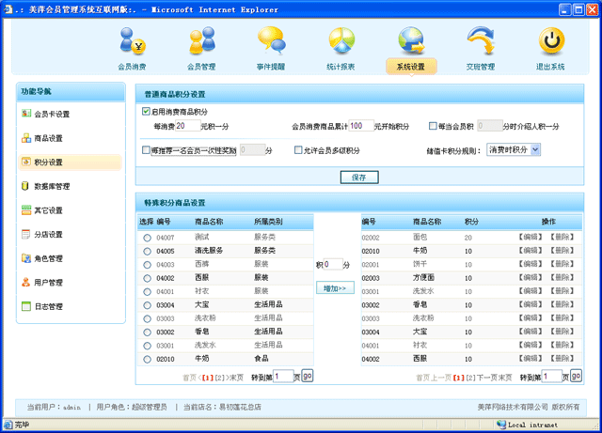
Task: Open 数据库管理 in the navigation menu
Action: (52, 186)
